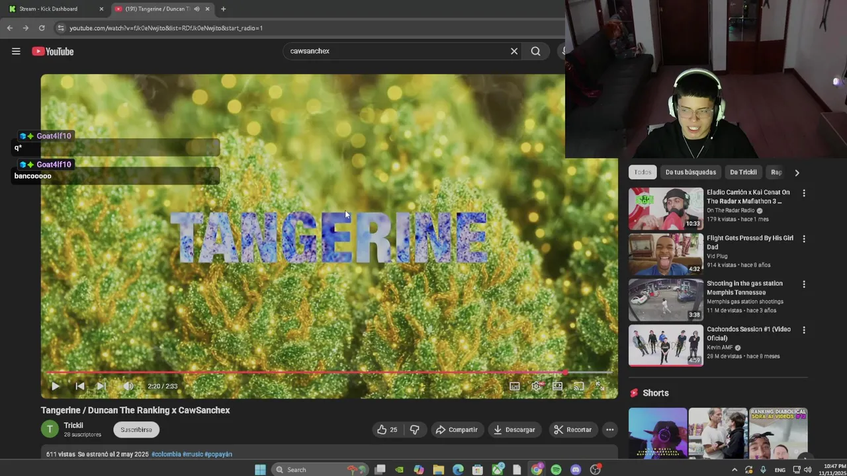
Task: Open the RANKING DIABOLICAL Shorts thumbnail
Action: point(778,434)
